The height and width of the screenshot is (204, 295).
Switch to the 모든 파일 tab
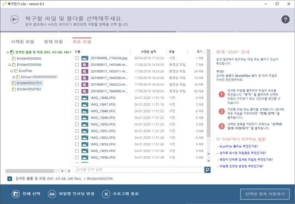(x=82, y=42)
